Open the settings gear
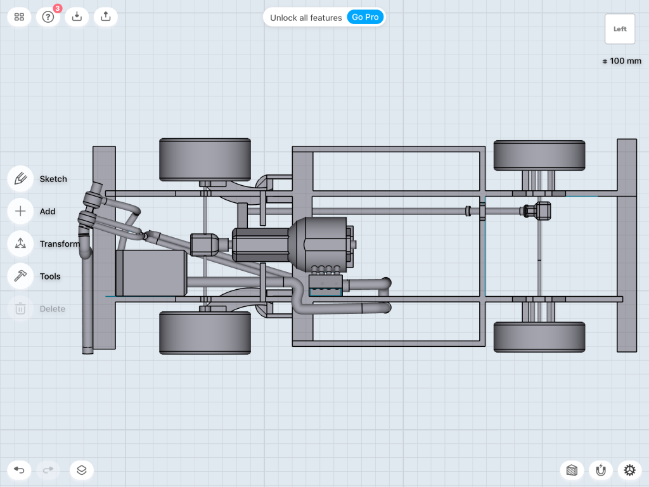 [629, 470]
